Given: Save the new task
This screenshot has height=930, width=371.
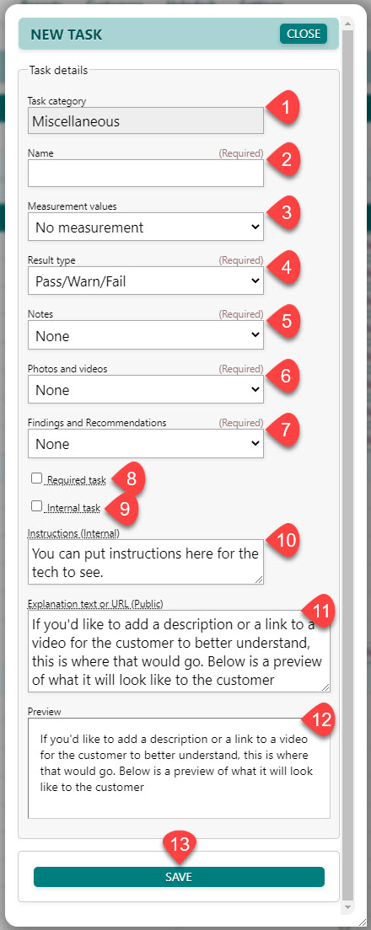Looking at the screenshot, I should click(x=180, y=877).
